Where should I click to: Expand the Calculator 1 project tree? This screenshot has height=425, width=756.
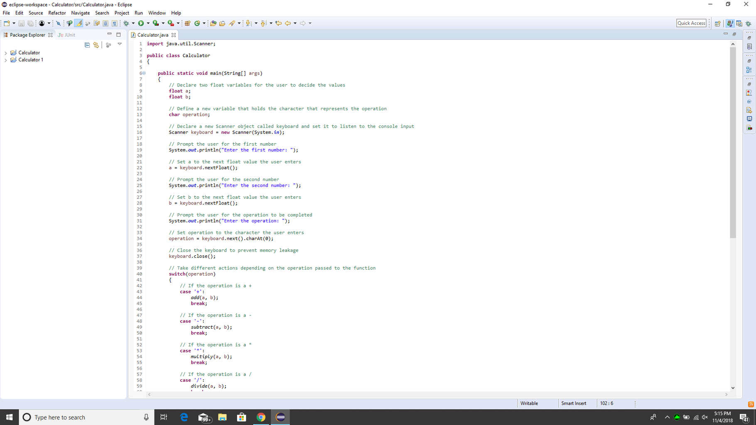click(x=6, y=60)
